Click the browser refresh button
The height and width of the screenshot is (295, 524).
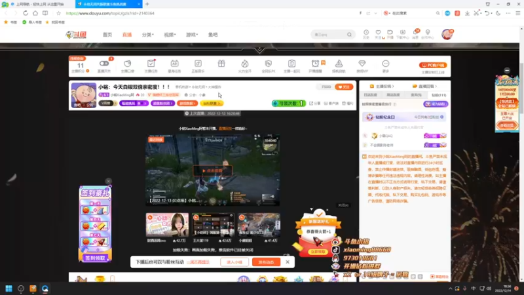(26, 13)
